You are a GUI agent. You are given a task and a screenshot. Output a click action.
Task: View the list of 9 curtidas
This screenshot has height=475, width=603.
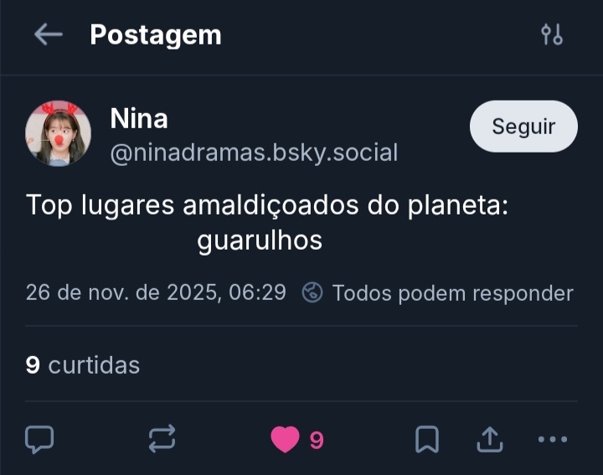83,365
